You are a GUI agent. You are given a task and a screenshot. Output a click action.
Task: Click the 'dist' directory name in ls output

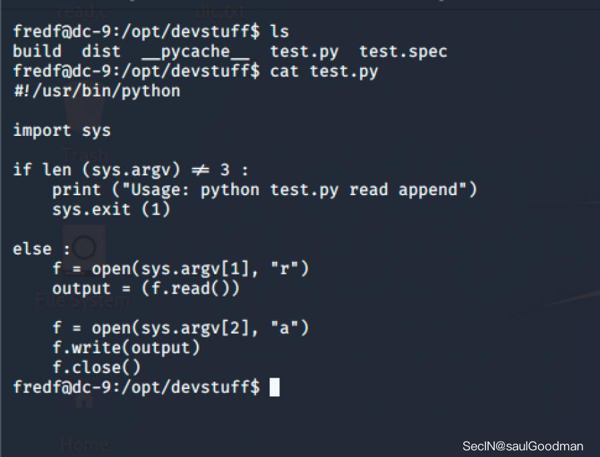(101, 51)
